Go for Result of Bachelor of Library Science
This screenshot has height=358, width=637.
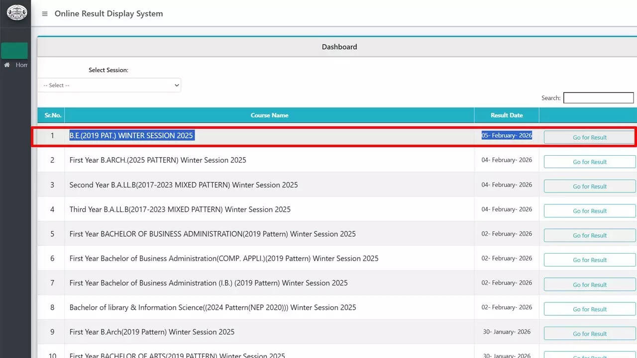[x=589, y=309]
